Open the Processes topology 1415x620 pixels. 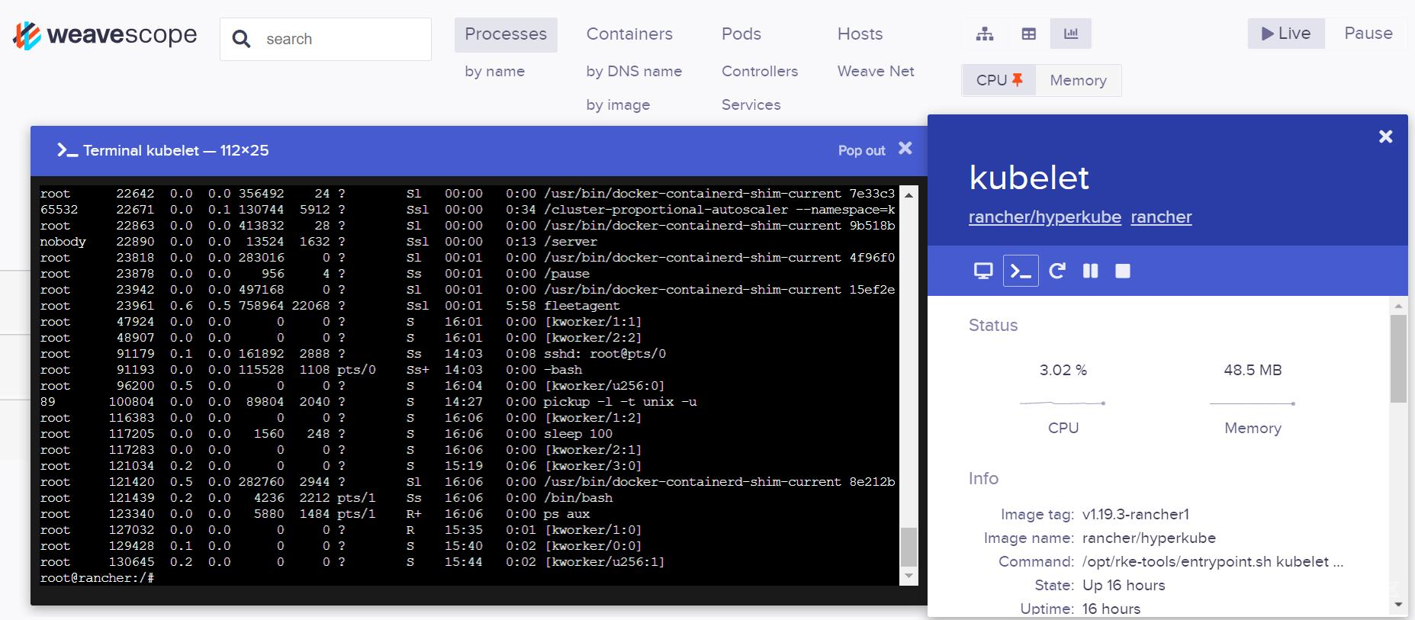point(506,34)
